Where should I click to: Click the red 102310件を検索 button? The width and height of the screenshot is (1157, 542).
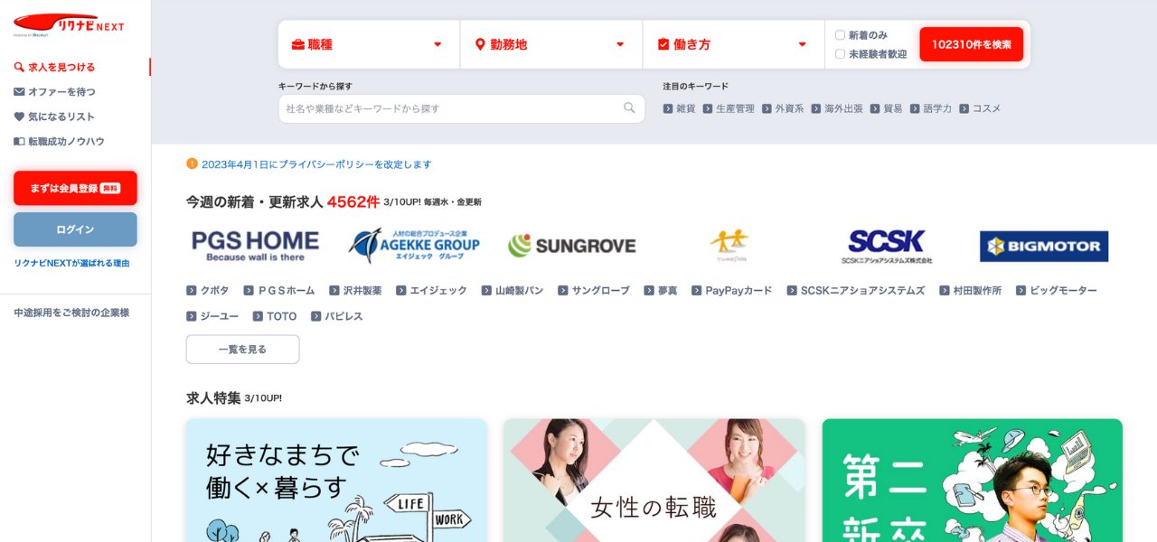tap(972, 44)
